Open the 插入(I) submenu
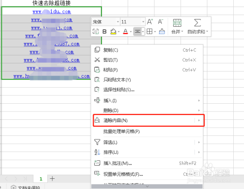 coord(147,101)
